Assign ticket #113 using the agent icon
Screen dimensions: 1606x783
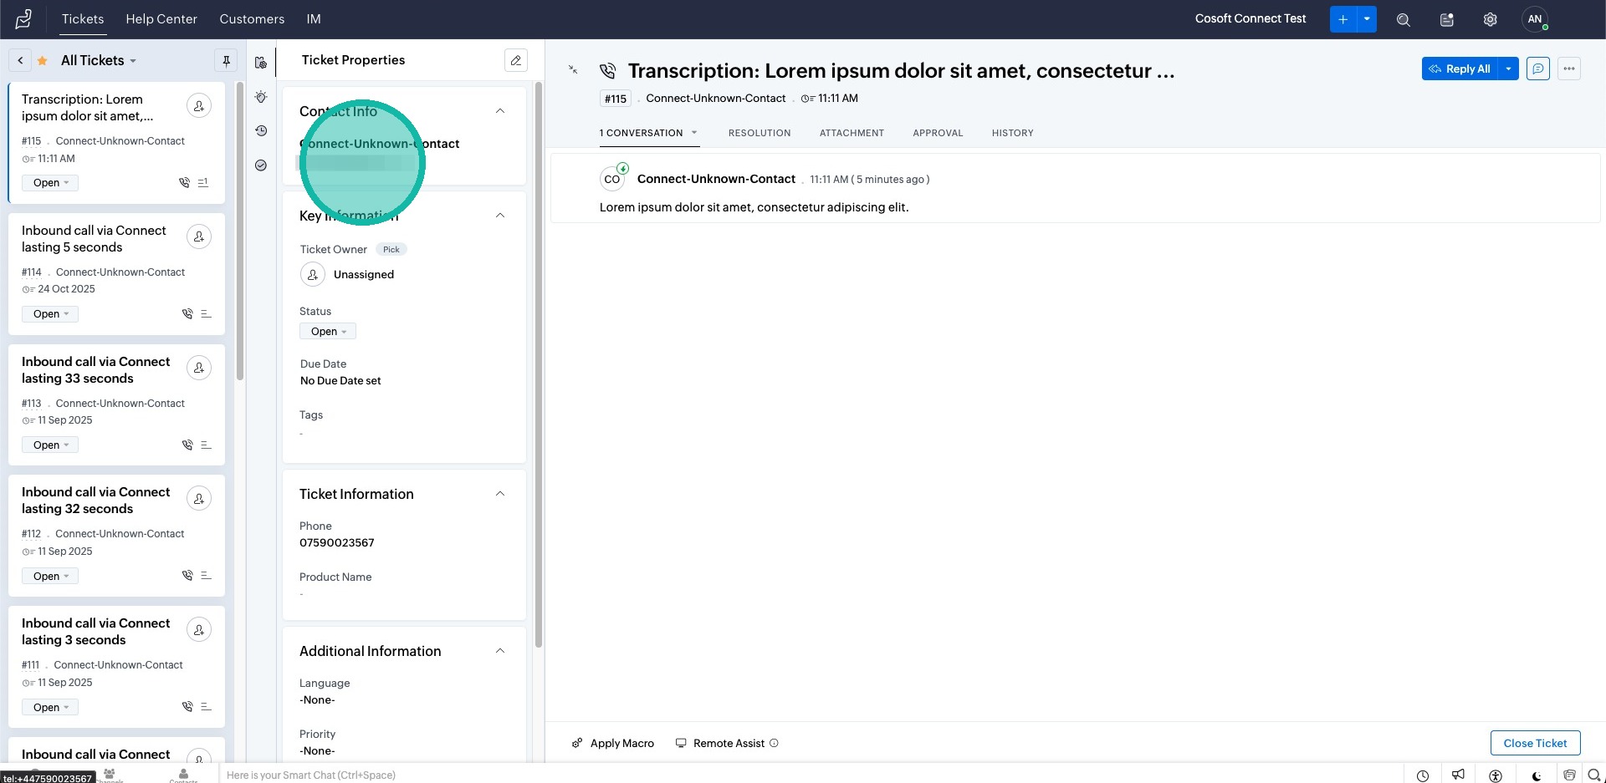tap(199, 368)
